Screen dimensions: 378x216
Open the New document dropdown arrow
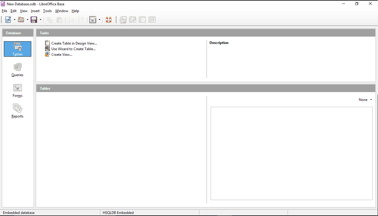(14, 20)
